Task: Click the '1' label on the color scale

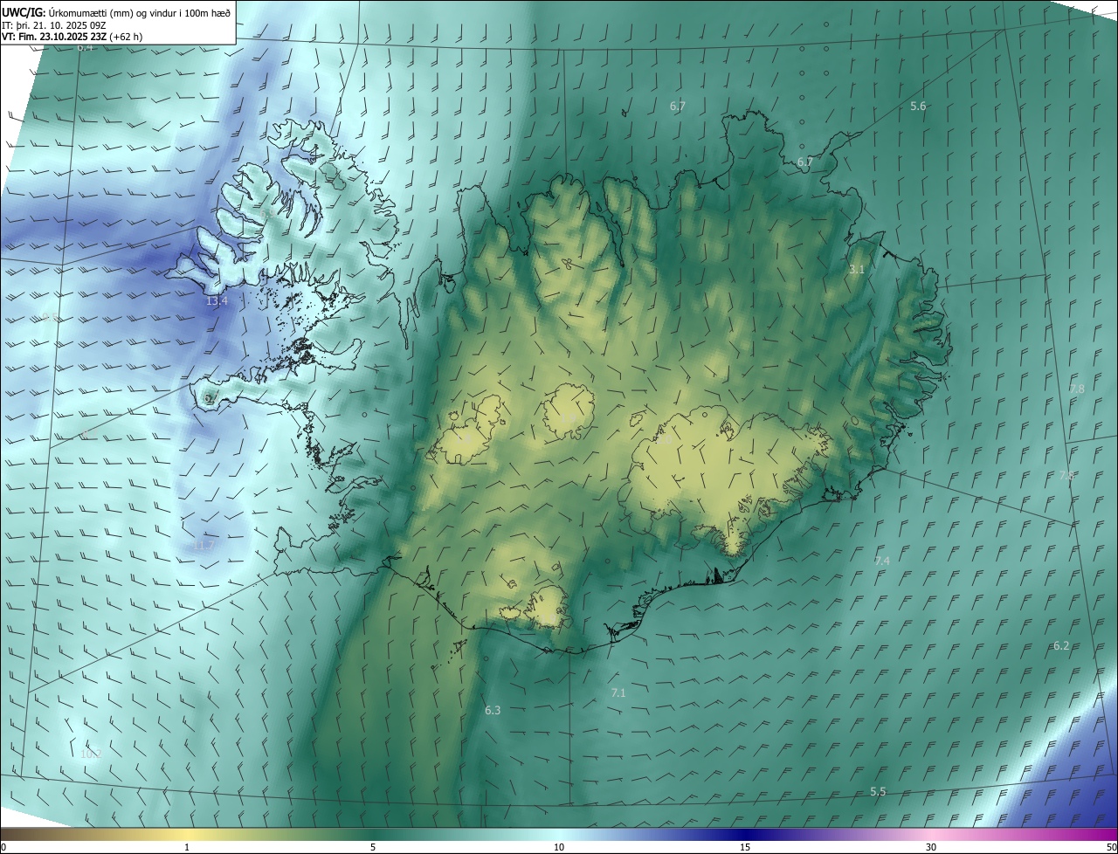Action: [187, 847]
